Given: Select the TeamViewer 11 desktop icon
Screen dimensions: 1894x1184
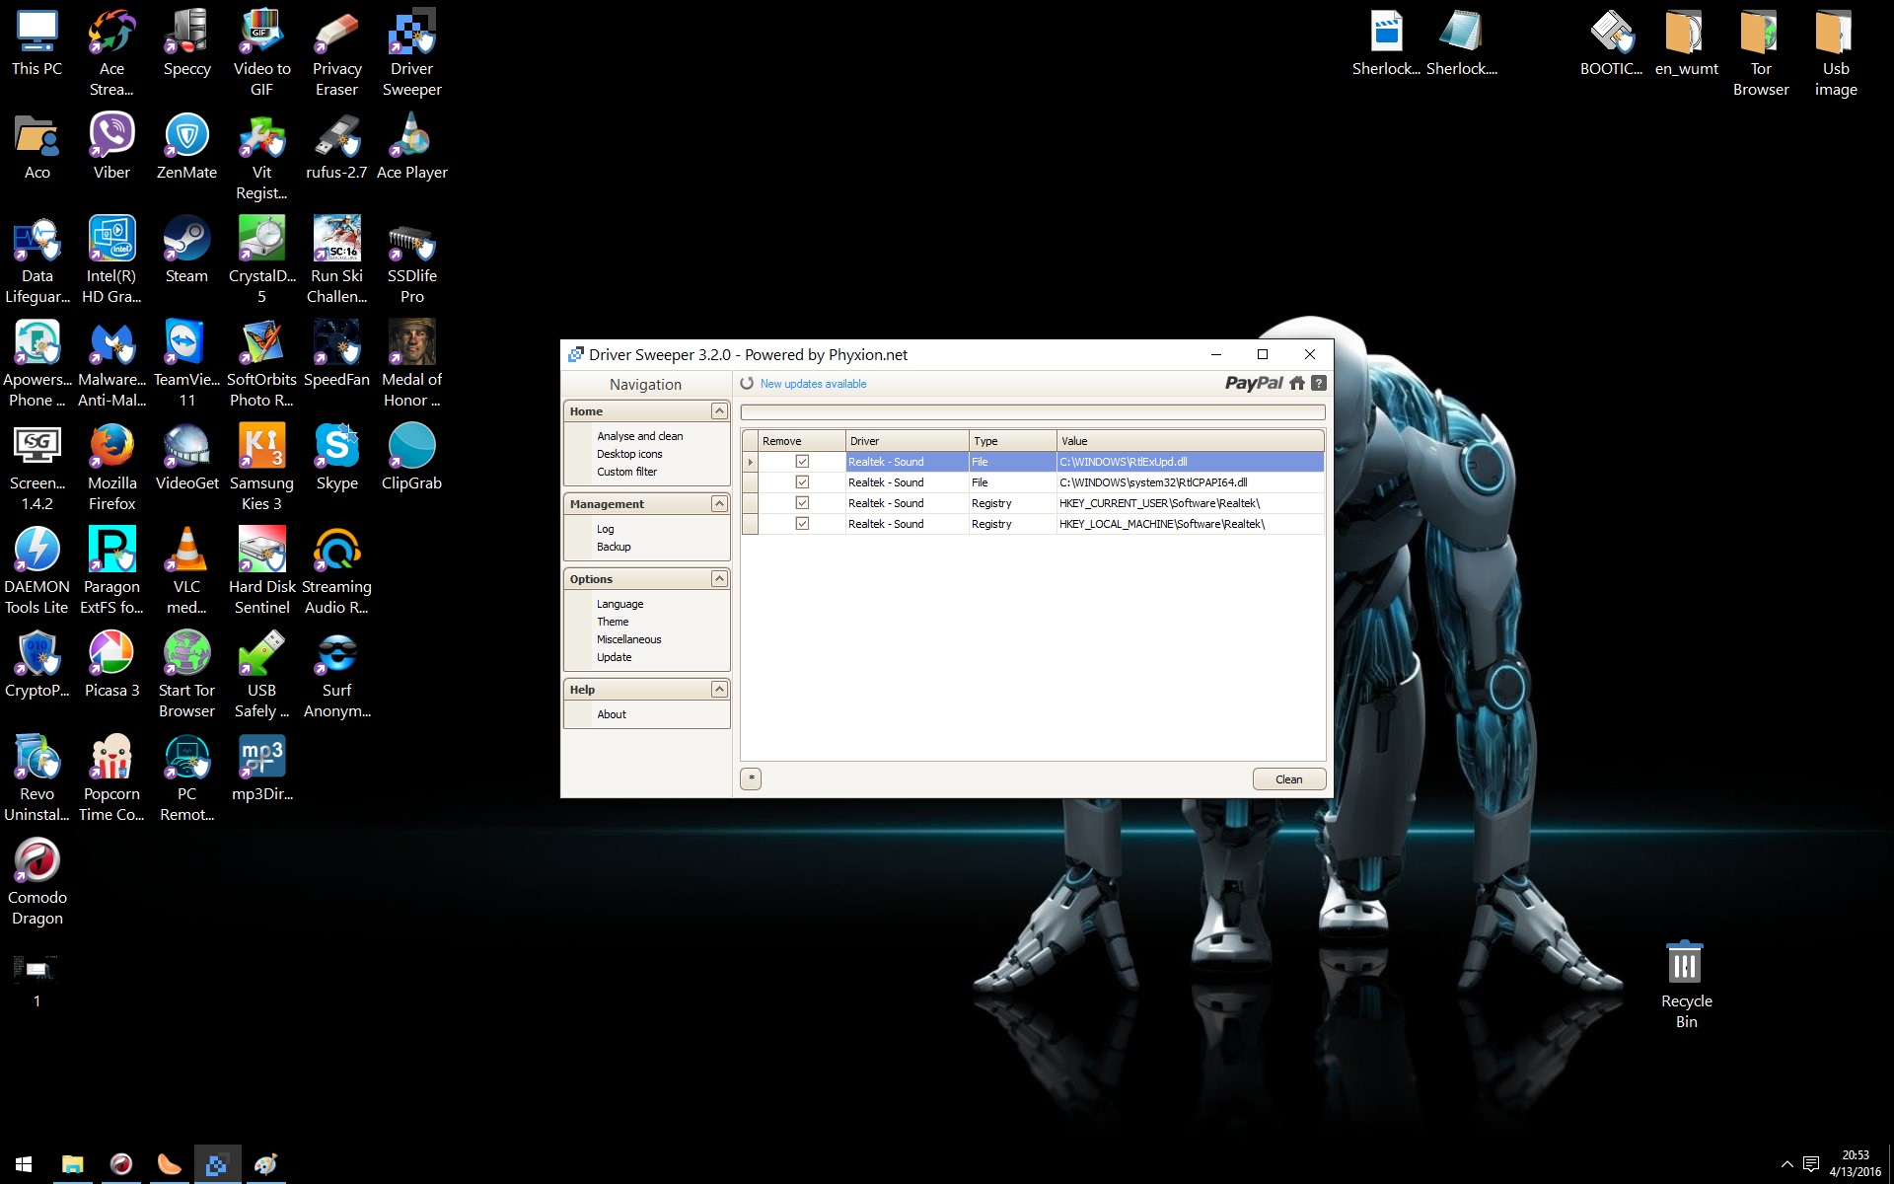Looking at the screenshot, I should [186, 363].
